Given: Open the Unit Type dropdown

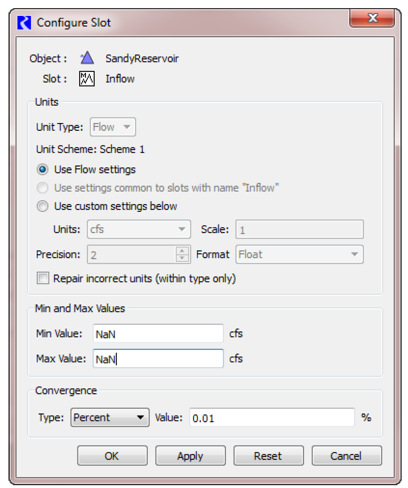Looking at the screenshot, I should (113, 127).
